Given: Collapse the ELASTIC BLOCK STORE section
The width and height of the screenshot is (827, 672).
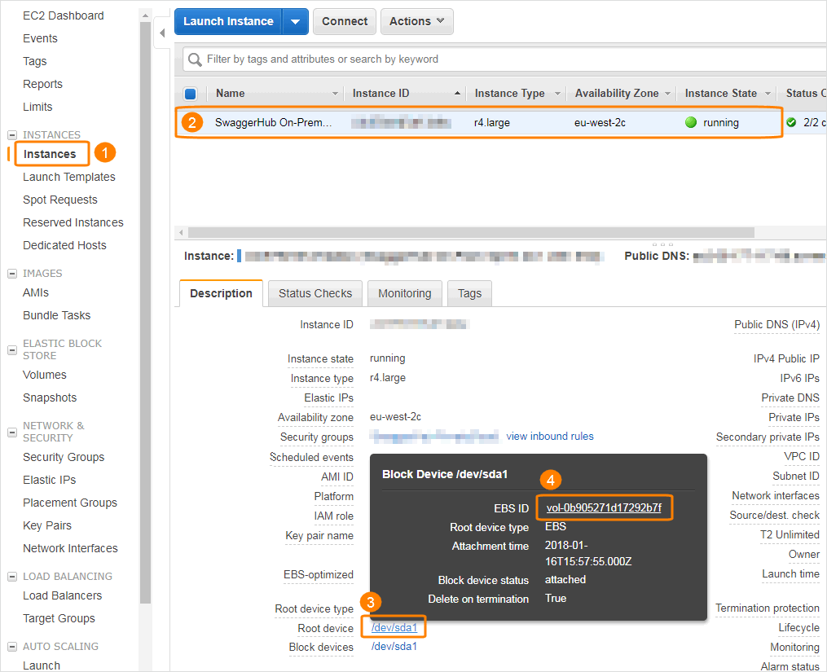Looking at the screenshot, I should click(x=12, y=349).
